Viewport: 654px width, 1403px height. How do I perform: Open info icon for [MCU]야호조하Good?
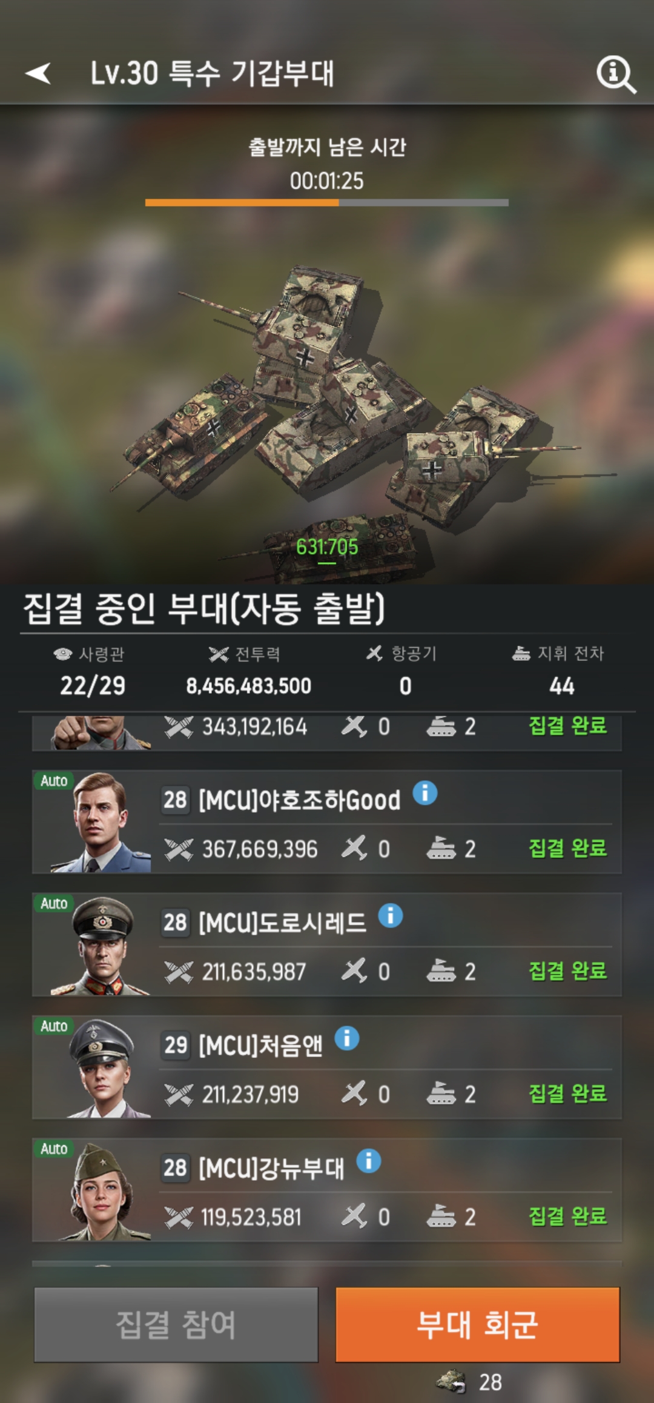point(425,792)
